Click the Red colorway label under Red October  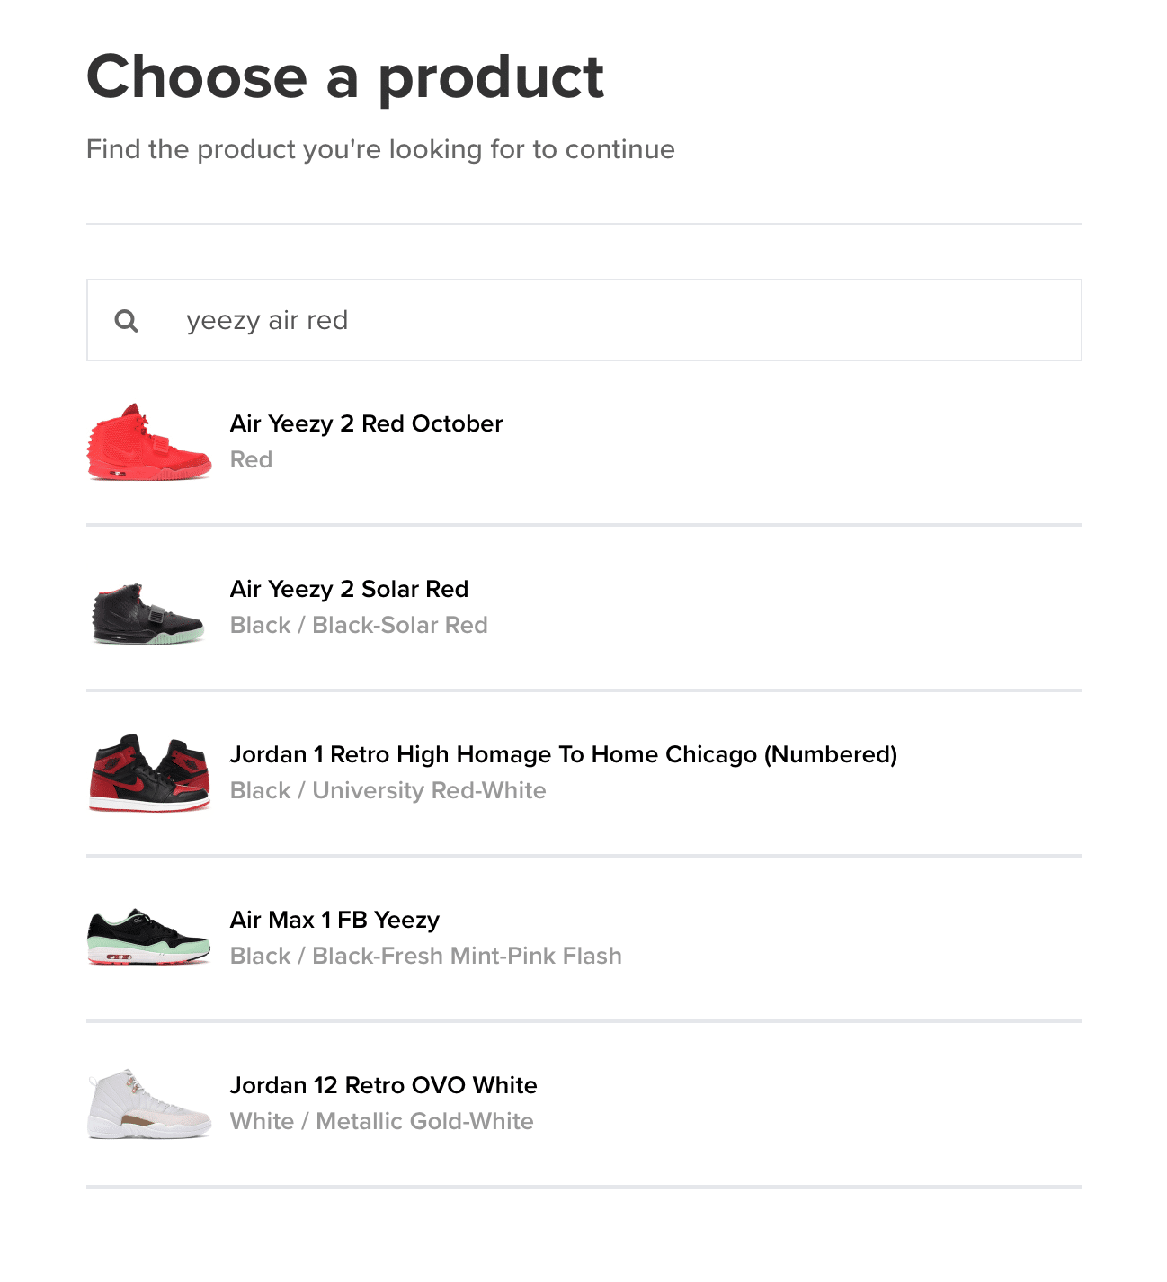pyautogui.click(x=251, y=459)
